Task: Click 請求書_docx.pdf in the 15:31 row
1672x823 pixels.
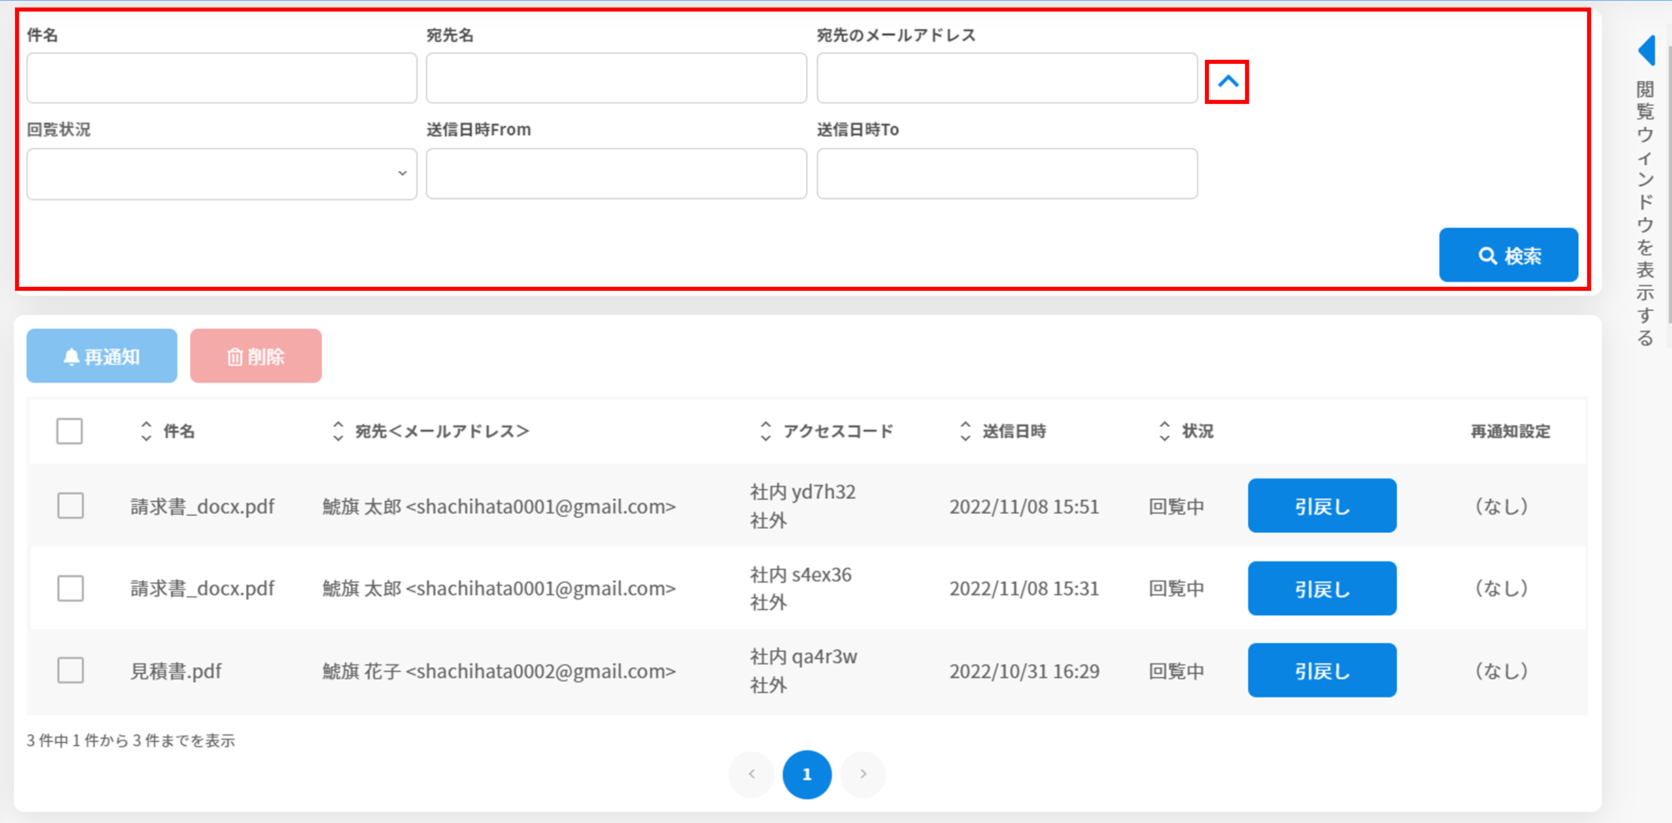Action: point(203,589)
